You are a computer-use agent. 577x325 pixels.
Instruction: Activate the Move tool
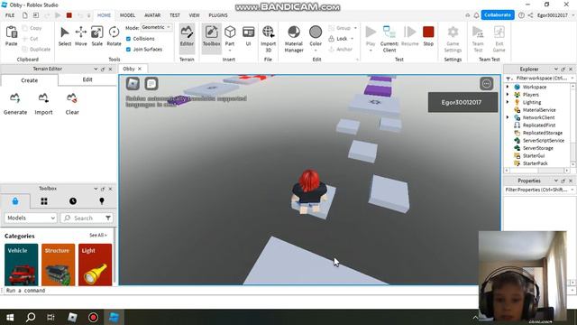click(80, 36)
